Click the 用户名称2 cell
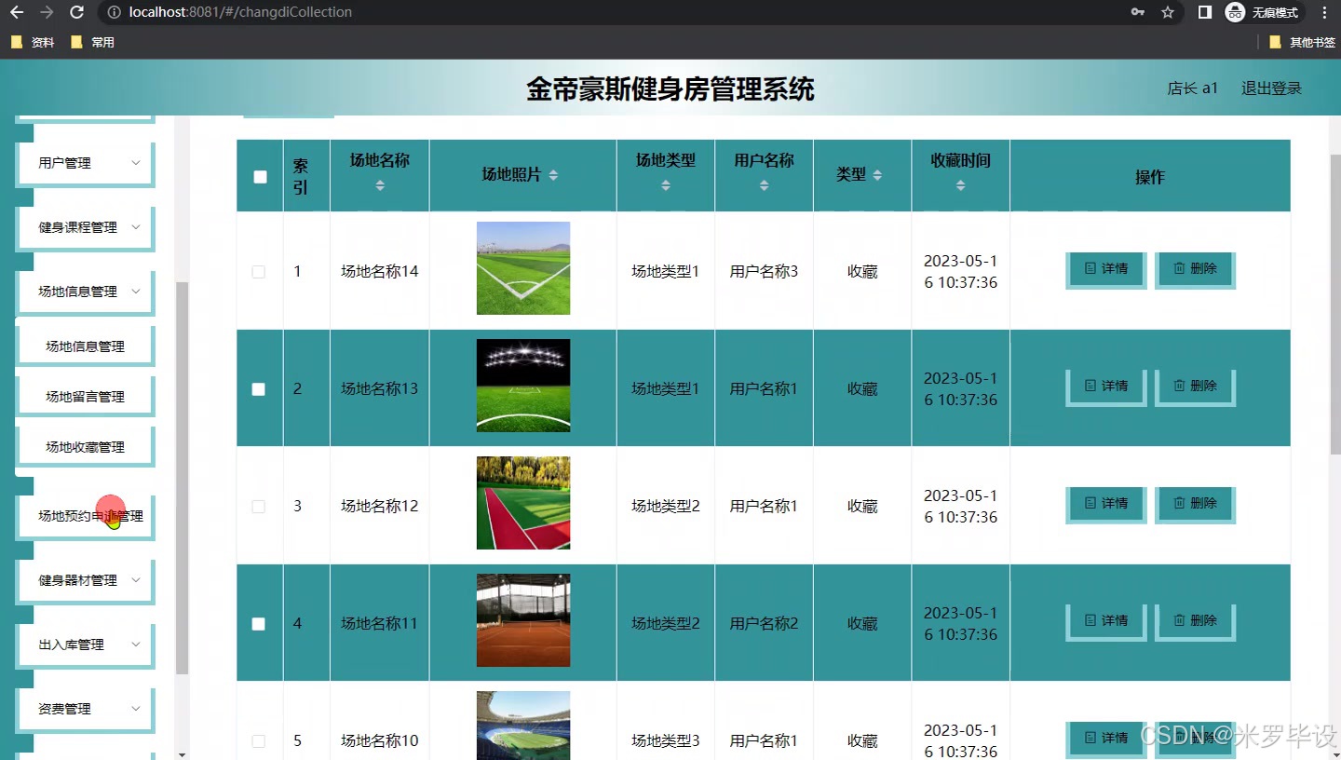 click(x=764, y=624)
